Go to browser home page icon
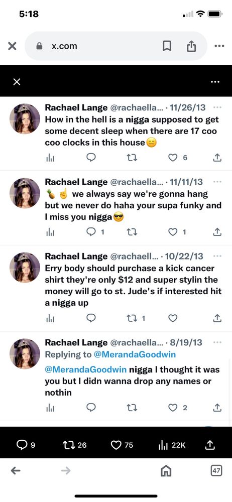Viewport: 232px width, 502px height. 166,470
